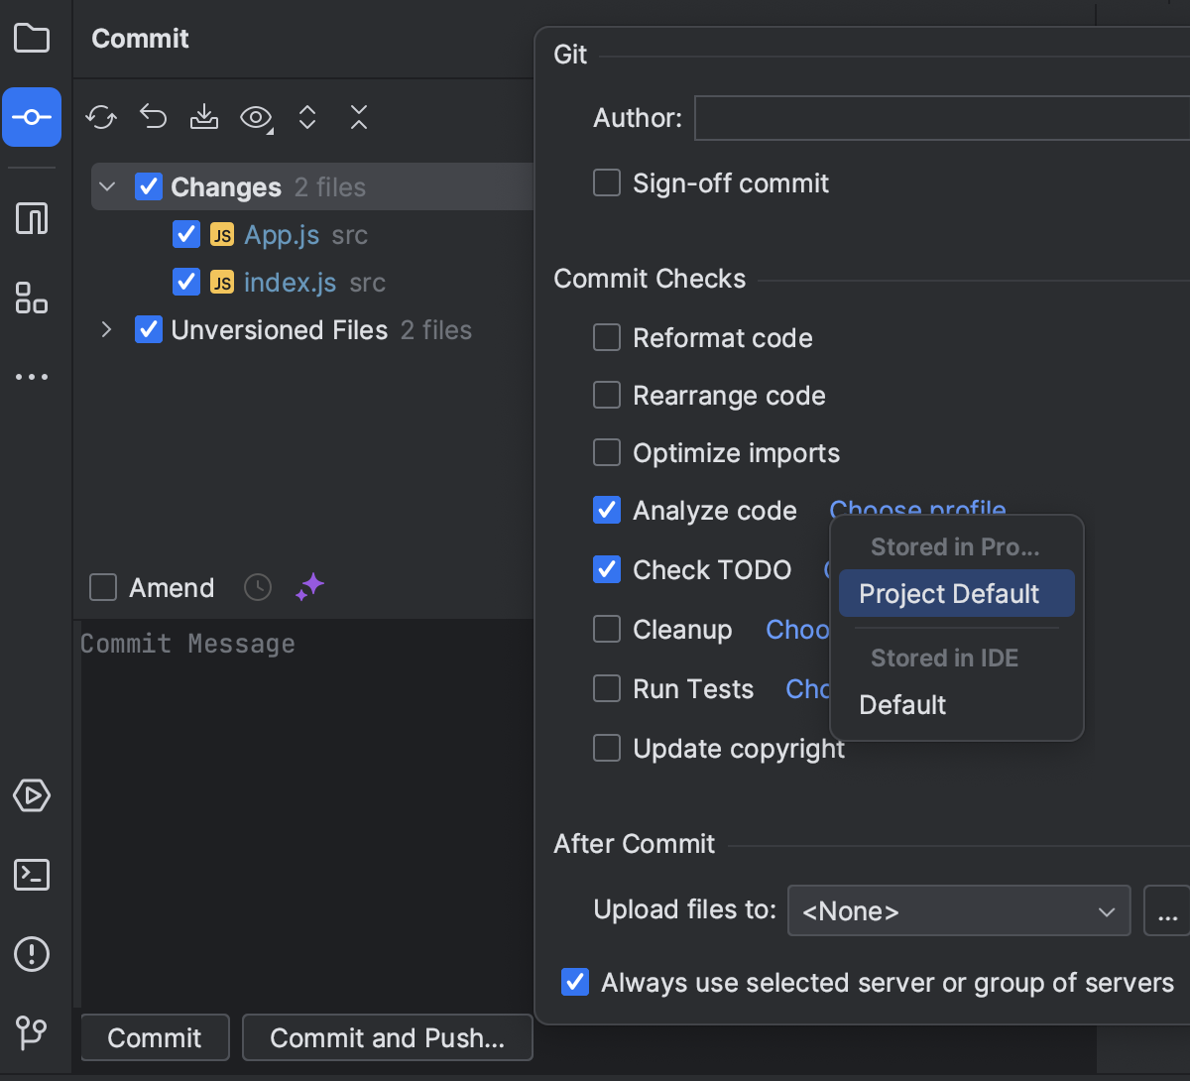
Task: Open the Project tool window
Action: coord(32,38)
